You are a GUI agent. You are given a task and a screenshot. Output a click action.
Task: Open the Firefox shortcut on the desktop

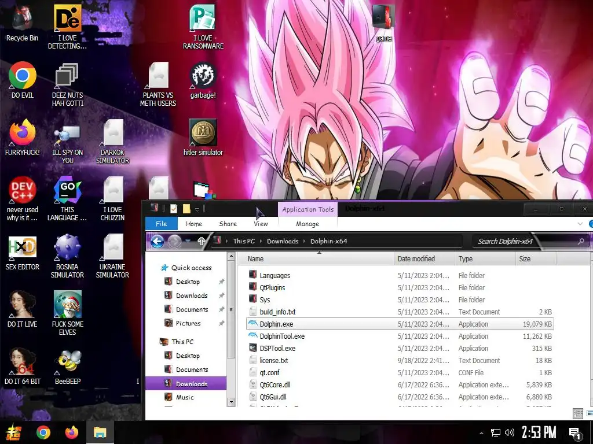coord(23,132)
